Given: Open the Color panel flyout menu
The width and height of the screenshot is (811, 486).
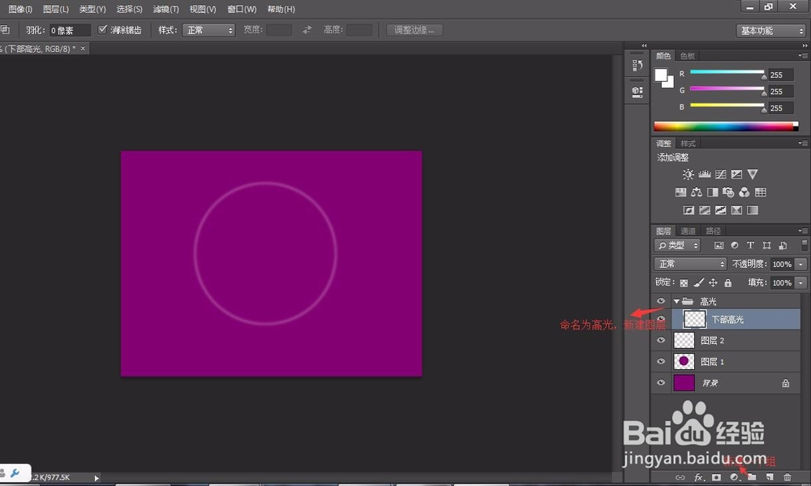Looking at the screenshot, I should pos(802,55).
